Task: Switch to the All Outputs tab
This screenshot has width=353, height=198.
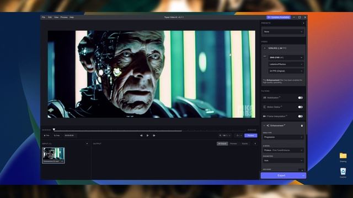Action: click(x=222, y=144)
